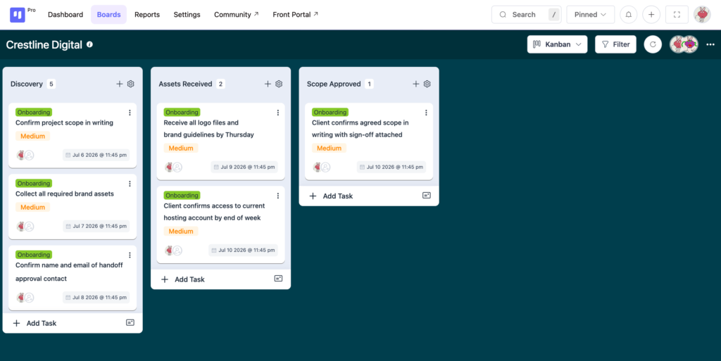The height and width of the screenshot is (361, 721).
Task: Click the Jul 8 2026 due date
Action: pyautogui.click(x=96, y=297)
